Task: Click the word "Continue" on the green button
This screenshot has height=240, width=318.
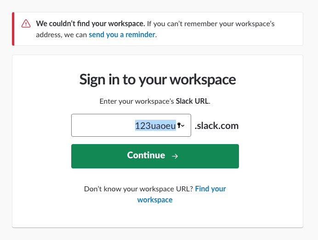Action: click(146, 156)
